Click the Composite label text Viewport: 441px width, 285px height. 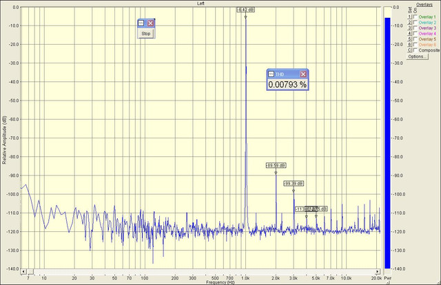click(x=429, y=50)
